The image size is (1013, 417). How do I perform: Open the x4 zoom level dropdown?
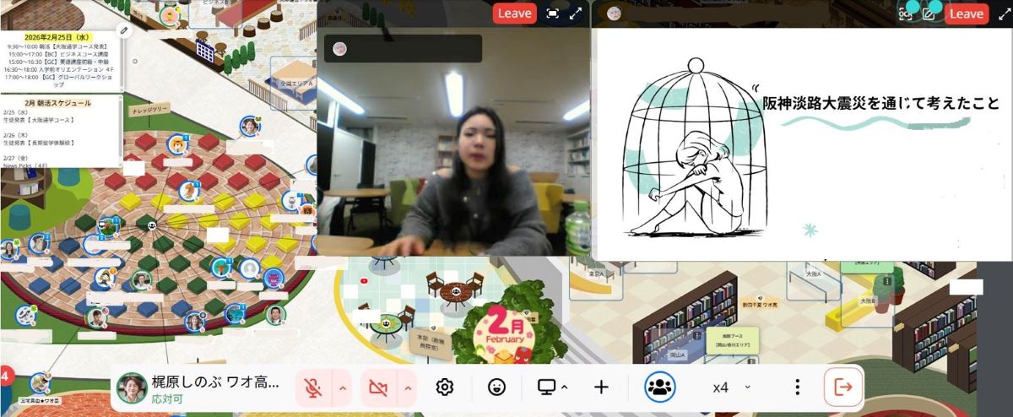click(x=730, y=387)
